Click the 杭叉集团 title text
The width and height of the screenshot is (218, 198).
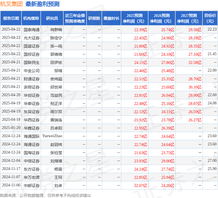click(x=11, y=4)
